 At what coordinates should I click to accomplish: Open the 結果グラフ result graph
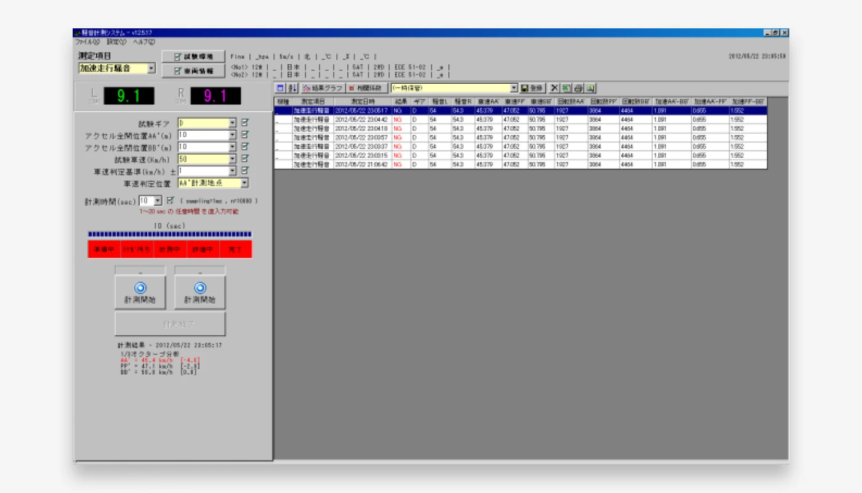[x=323, y=89]
